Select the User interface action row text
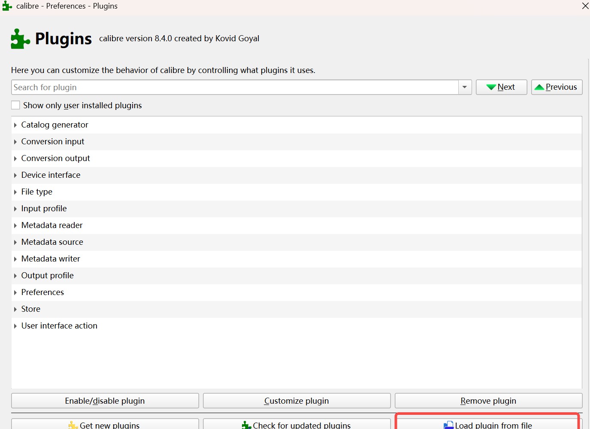 point(59,326)
